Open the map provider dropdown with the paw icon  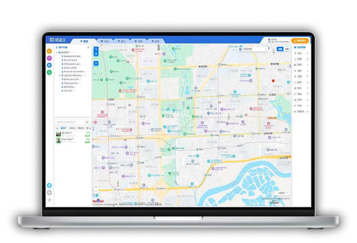click(253, 49)
